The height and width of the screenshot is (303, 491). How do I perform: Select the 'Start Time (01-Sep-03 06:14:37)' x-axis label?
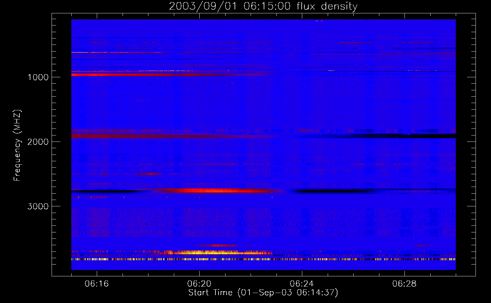[263, 293]
